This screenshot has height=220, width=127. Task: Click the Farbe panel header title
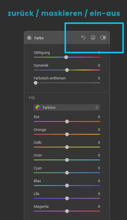[x=39, y=38]
